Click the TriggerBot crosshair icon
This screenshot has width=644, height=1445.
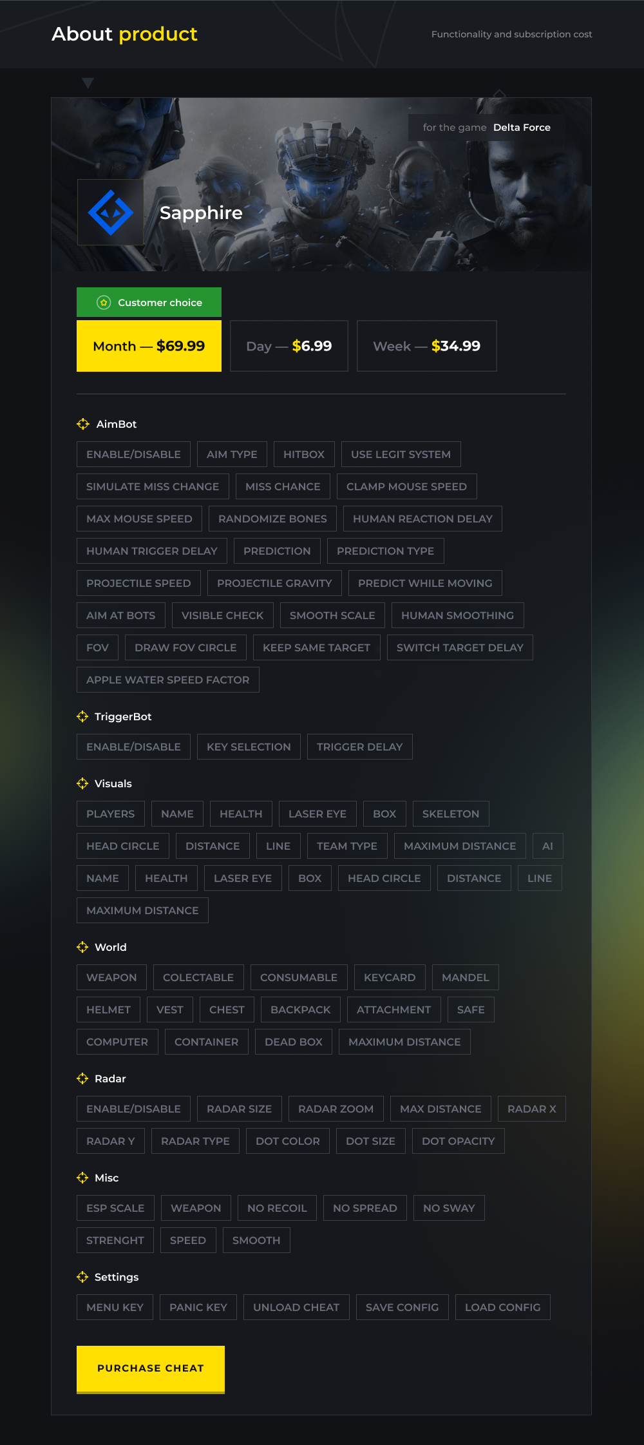click(82, 716)
